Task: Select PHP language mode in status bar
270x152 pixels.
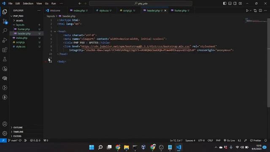Action: 218,141
